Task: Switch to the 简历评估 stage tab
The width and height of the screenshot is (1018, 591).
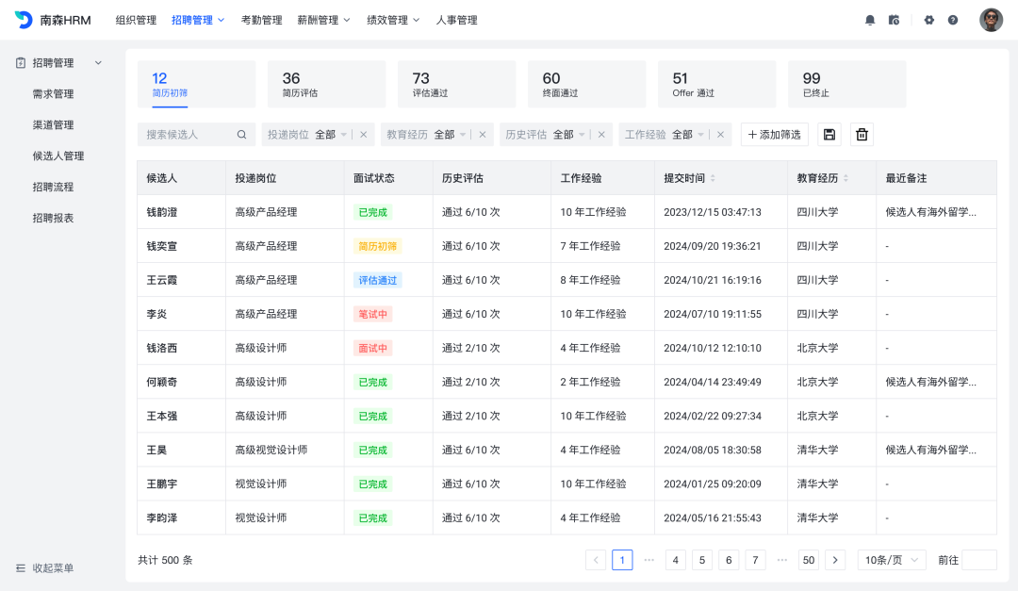Action: (x=326, y=84)
